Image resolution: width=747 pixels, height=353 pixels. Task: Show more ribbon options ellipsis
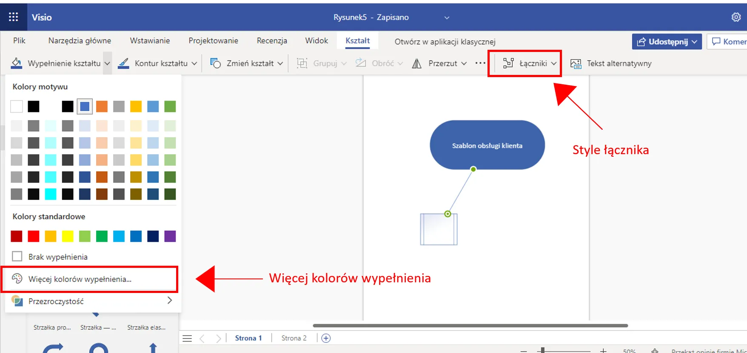480,63
